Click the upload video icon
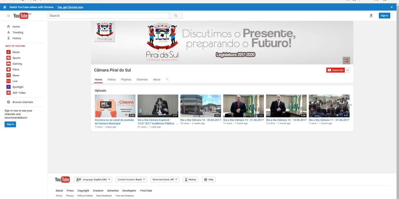 (x=371, y=16)
